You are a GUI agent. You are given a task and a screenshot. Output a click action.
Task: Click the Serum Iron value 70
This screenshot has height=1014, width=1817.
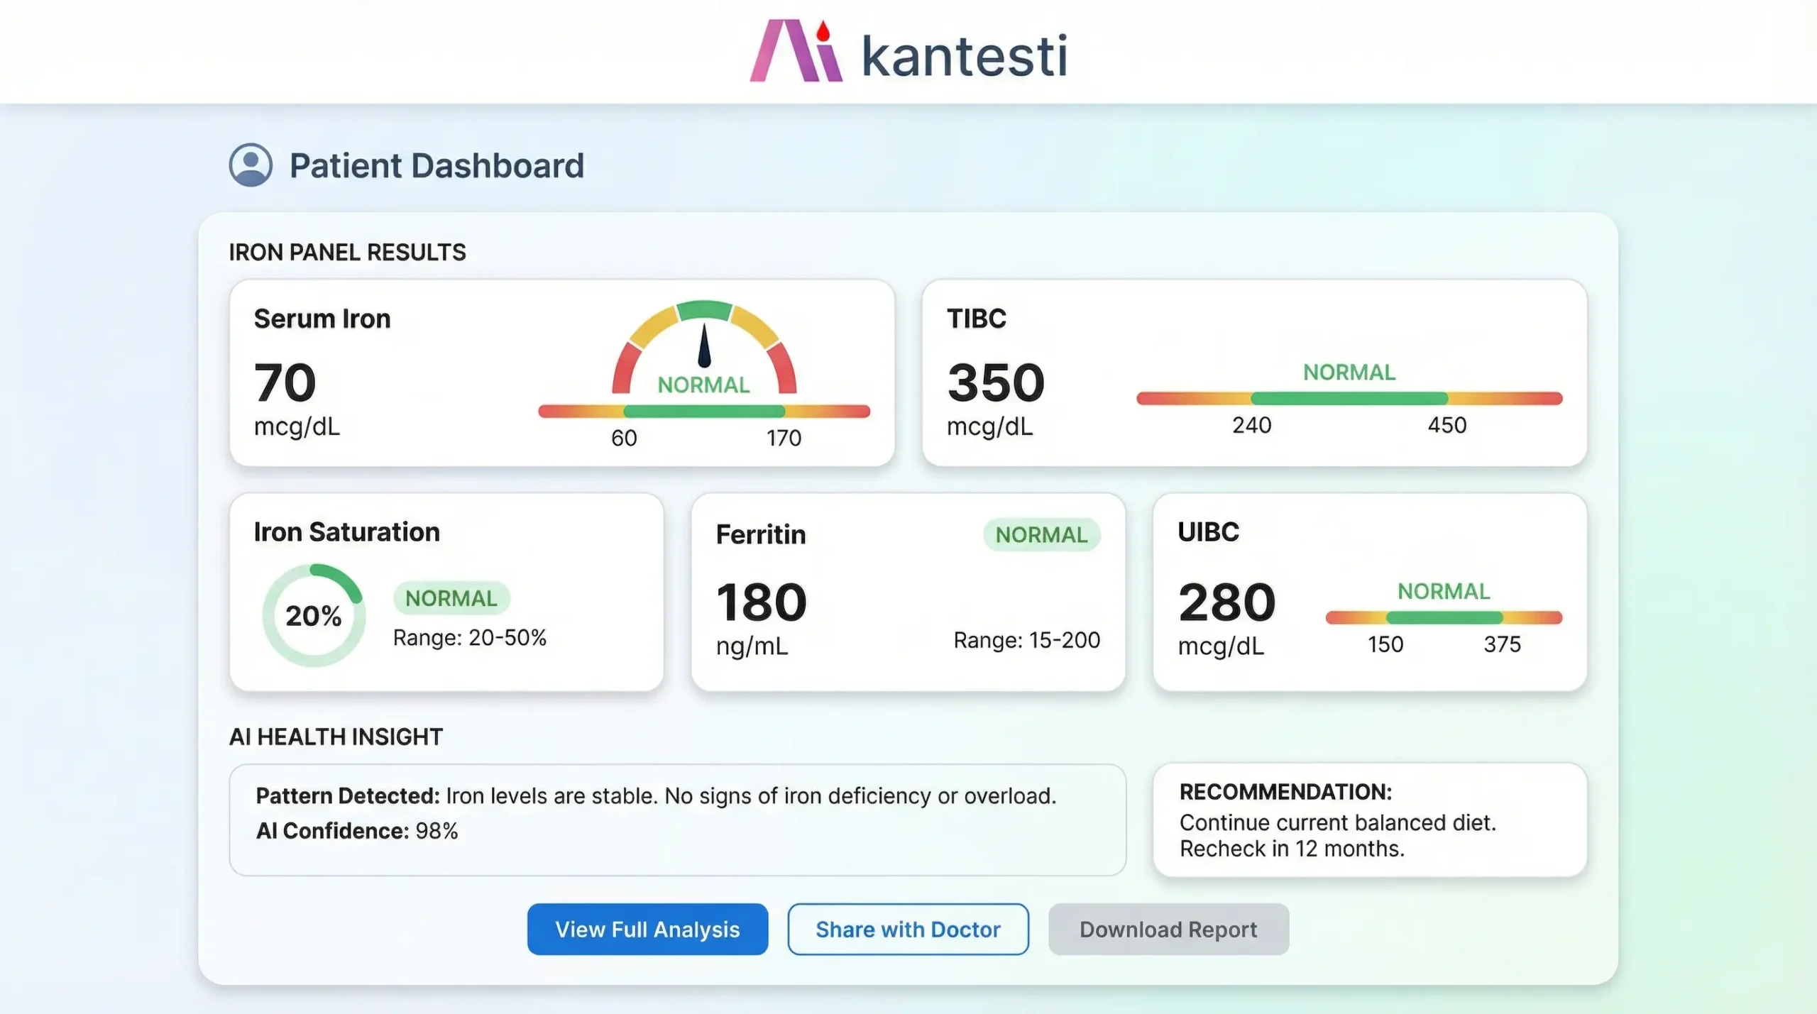[285, 382]
